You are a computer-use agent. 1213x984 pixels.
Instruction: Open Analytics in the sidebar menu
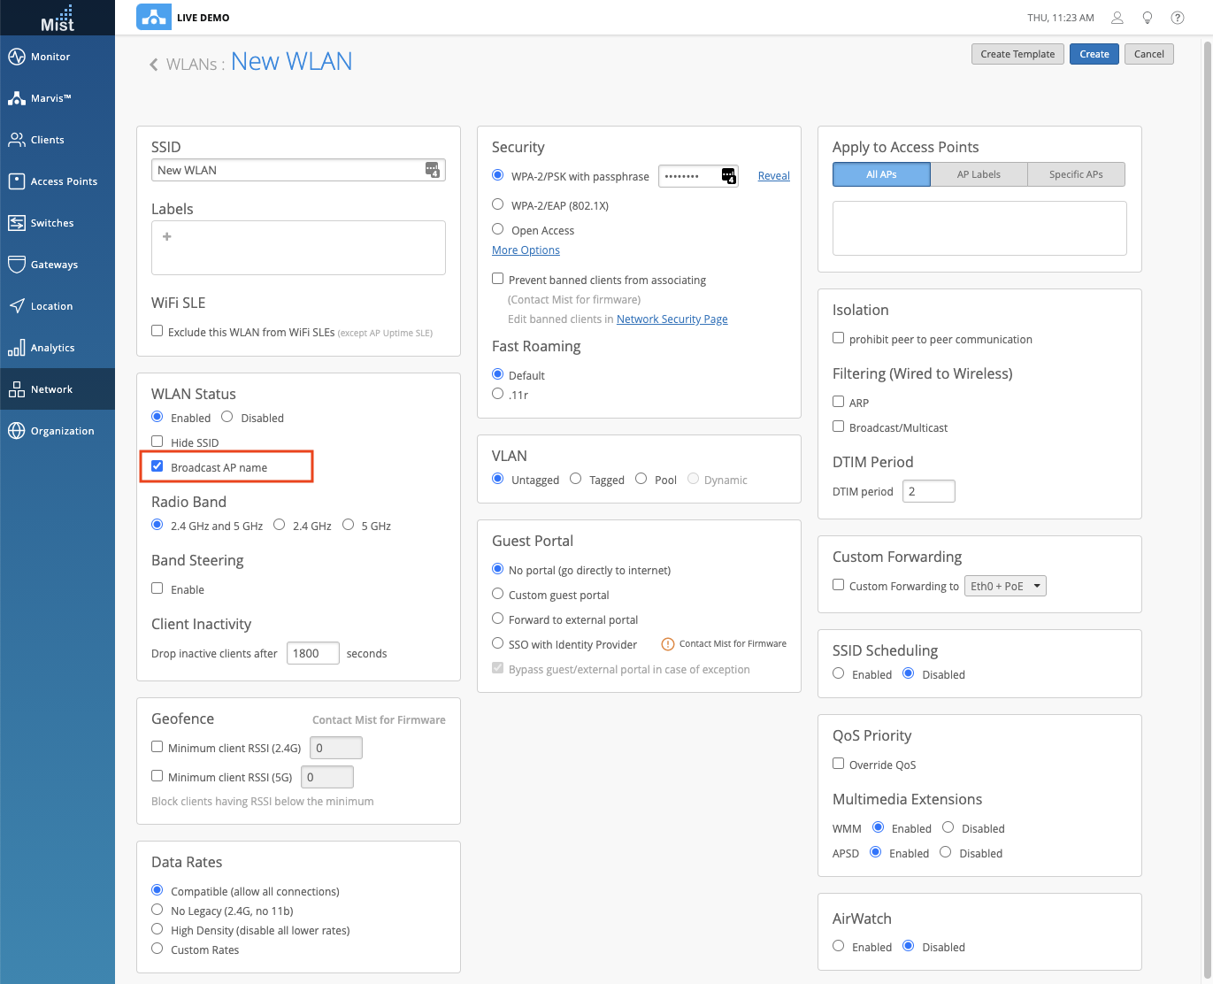point(52,348)
